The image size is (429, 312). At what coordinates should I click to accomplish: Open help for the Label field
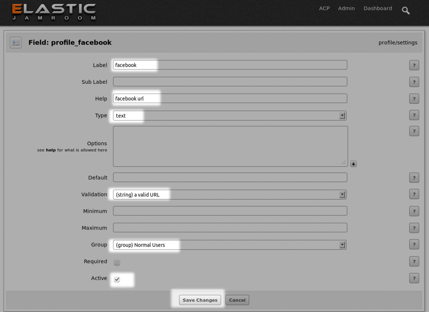click(x=414, y=65)
